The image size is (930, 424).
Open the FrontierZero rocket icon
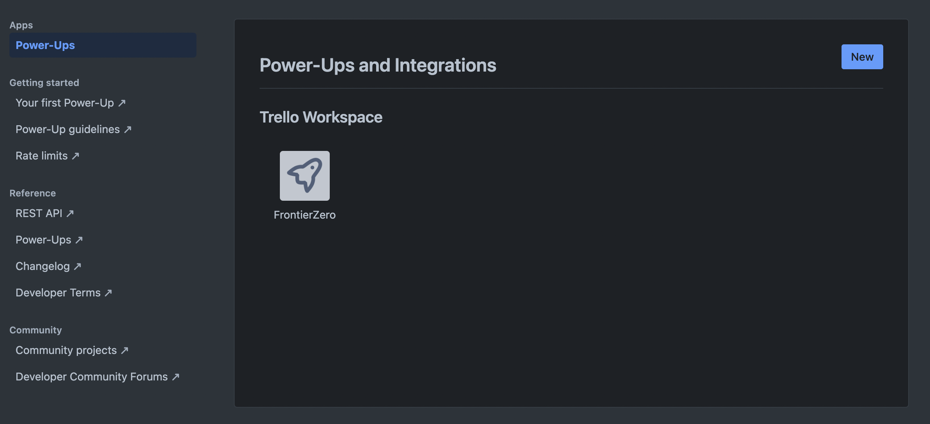pyautogui.click(x=304, y=176)
